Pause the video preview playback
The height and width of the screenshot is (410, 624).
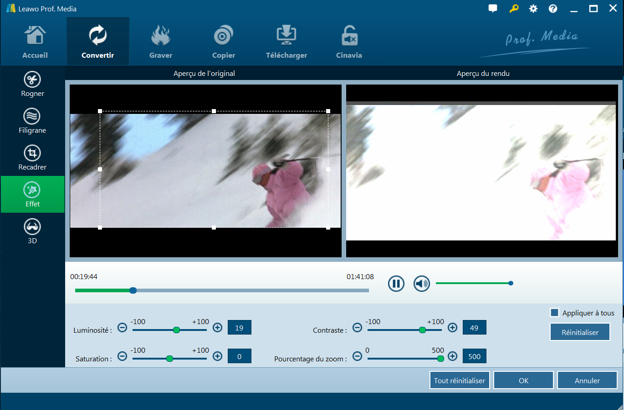[396, 284]
